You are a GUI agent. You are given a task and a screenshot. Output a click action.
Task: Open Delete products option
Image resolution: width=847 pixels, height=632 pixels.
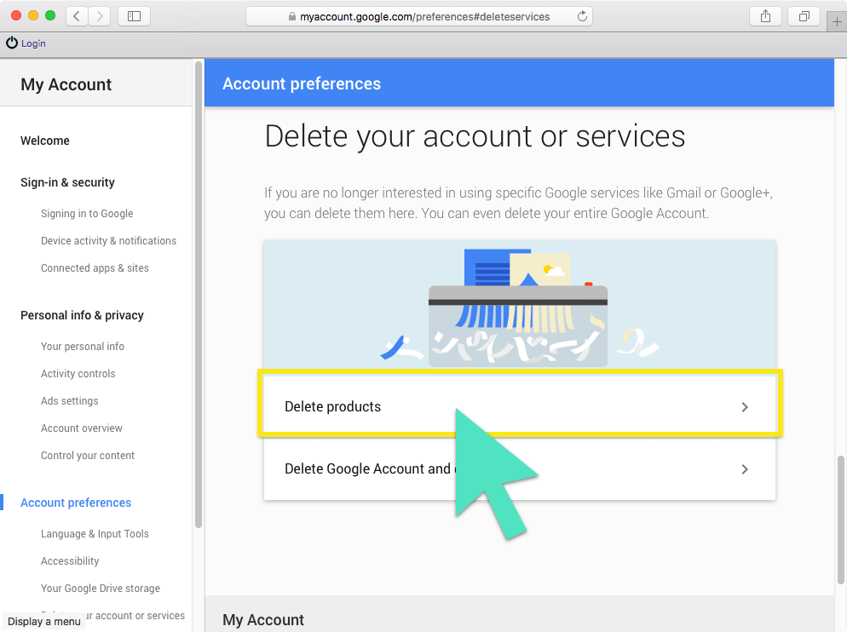pos(520,407)
